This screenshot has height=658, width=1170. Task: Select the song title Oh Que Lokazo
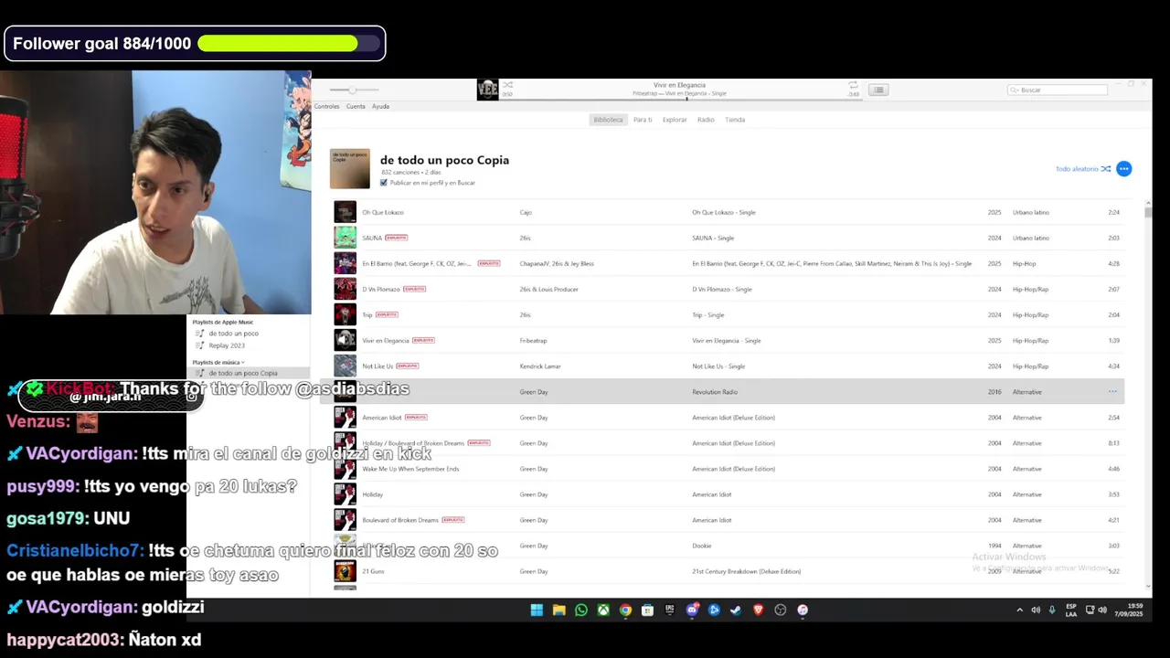click(383, 212)
